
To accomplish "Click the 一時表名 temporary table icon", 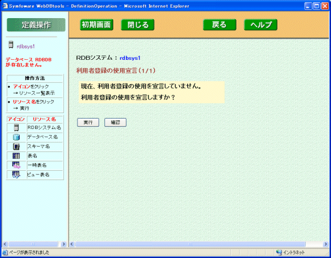I will 16,165.
